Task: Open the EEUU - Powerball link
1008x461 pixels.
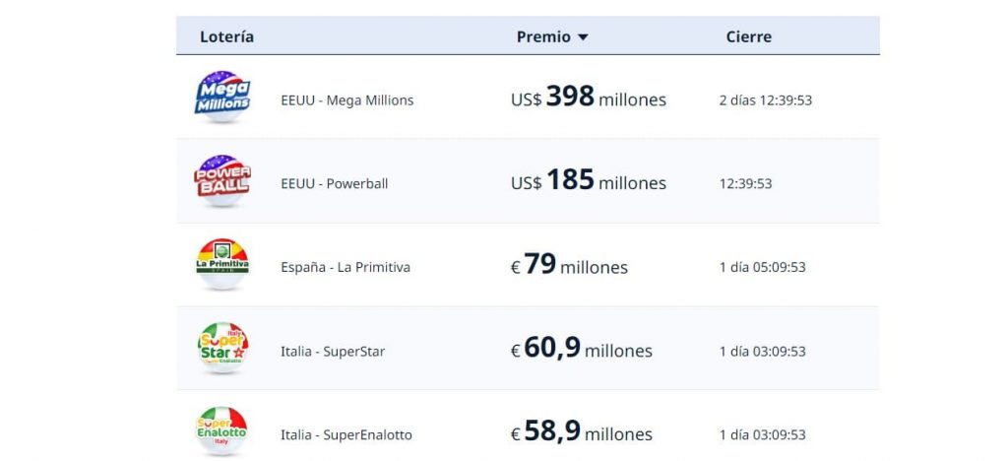Action: click(x=335, y=184)
